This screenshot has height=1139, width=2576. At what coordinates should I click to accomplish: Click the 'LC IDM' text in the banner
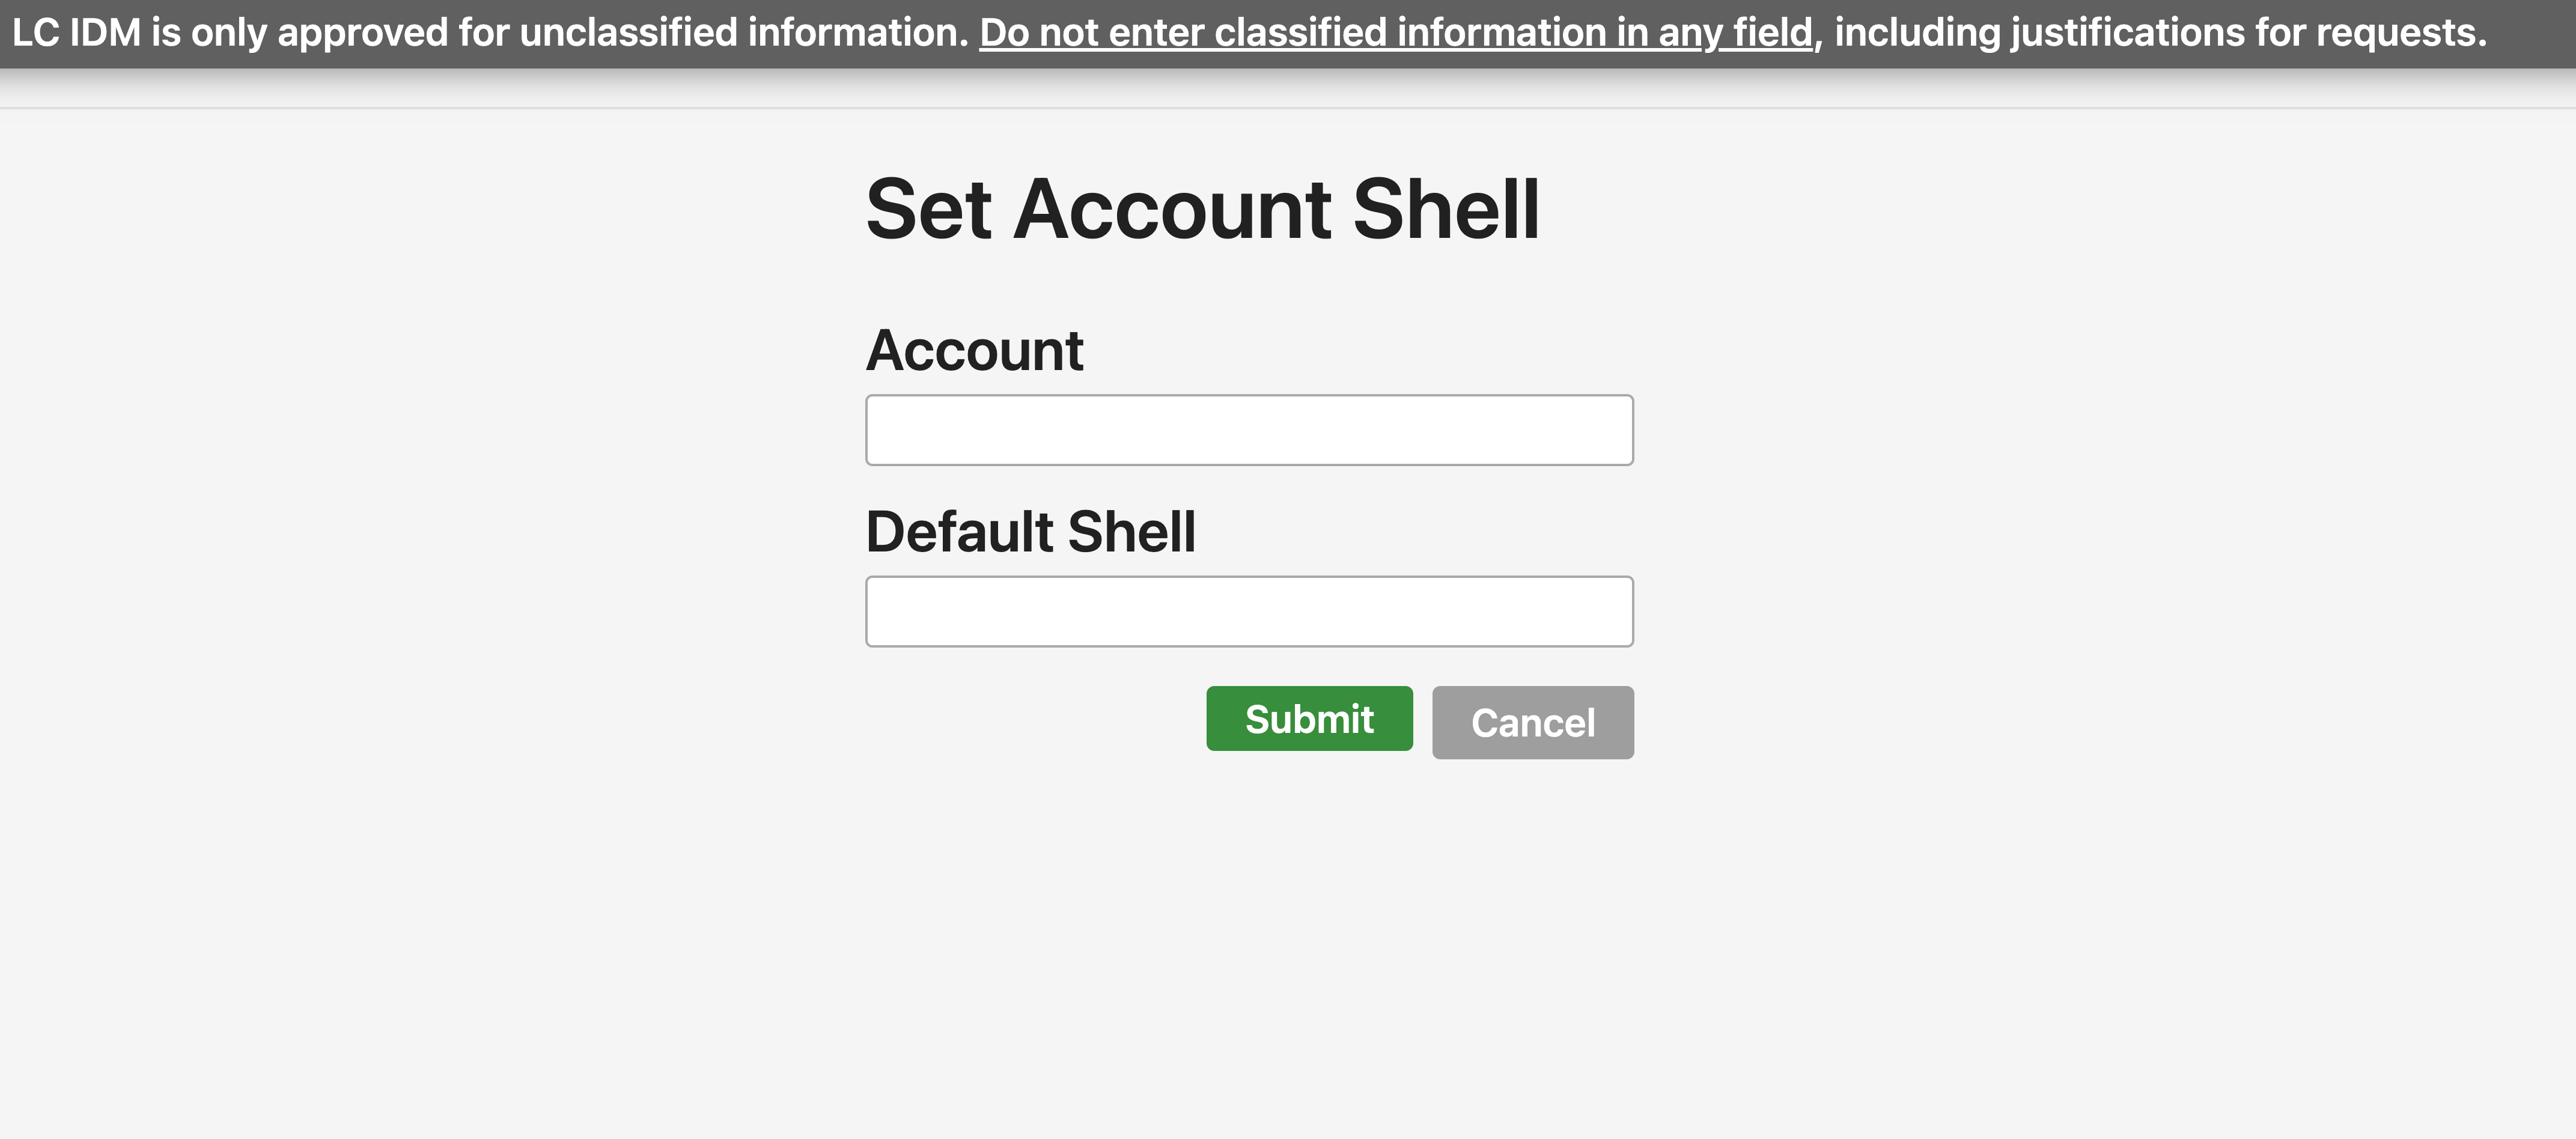point(77,33)
